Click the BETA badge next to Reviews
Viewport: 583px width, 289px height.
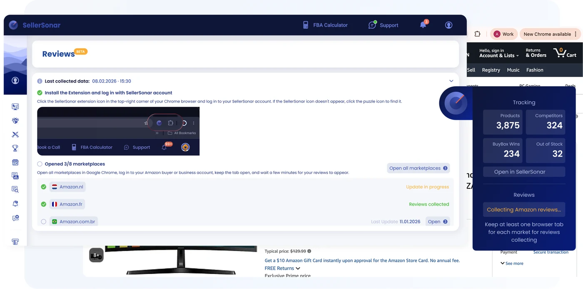81,52
